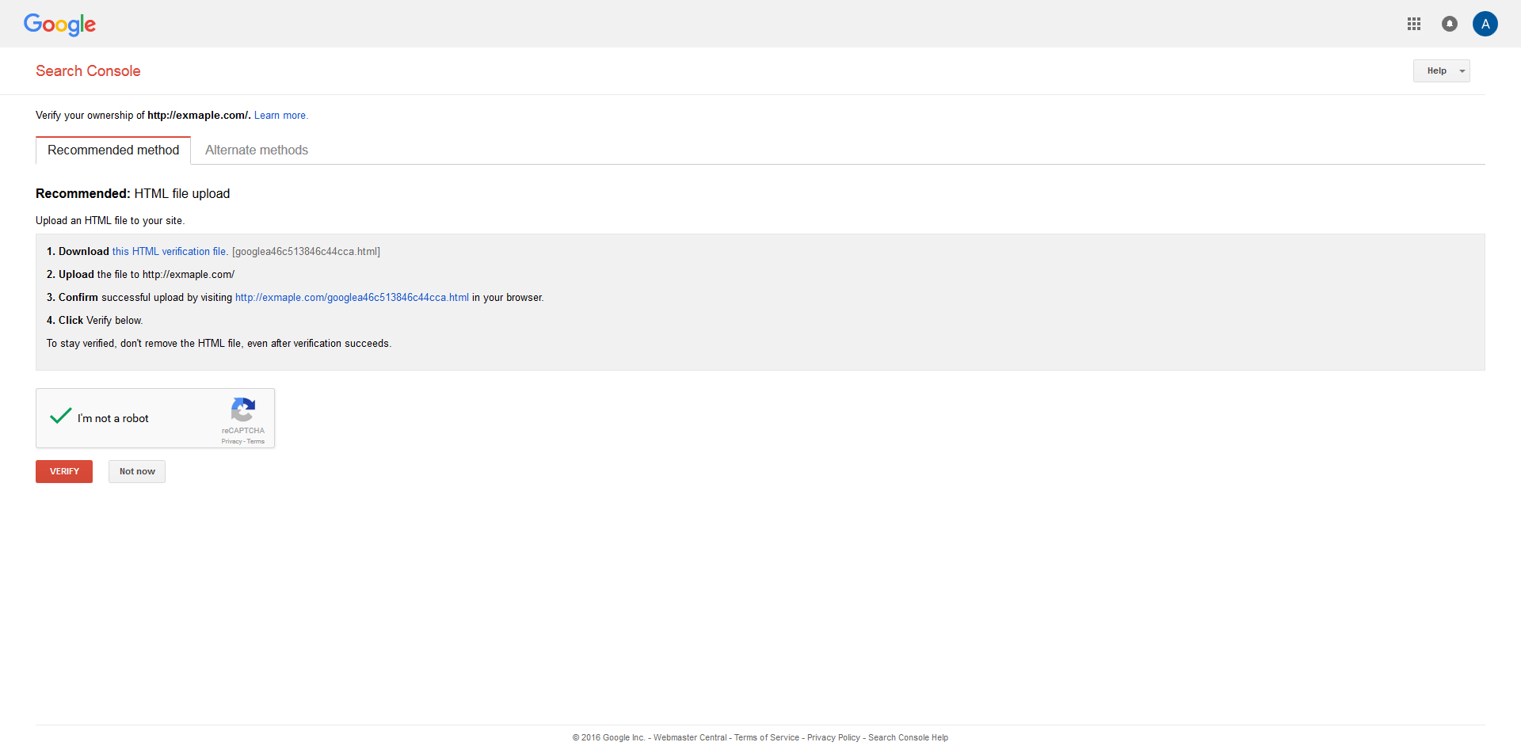Open the account avatar menu
Image resolution: width=1521 pixels, height=746 pixels.
point(1485,24)
